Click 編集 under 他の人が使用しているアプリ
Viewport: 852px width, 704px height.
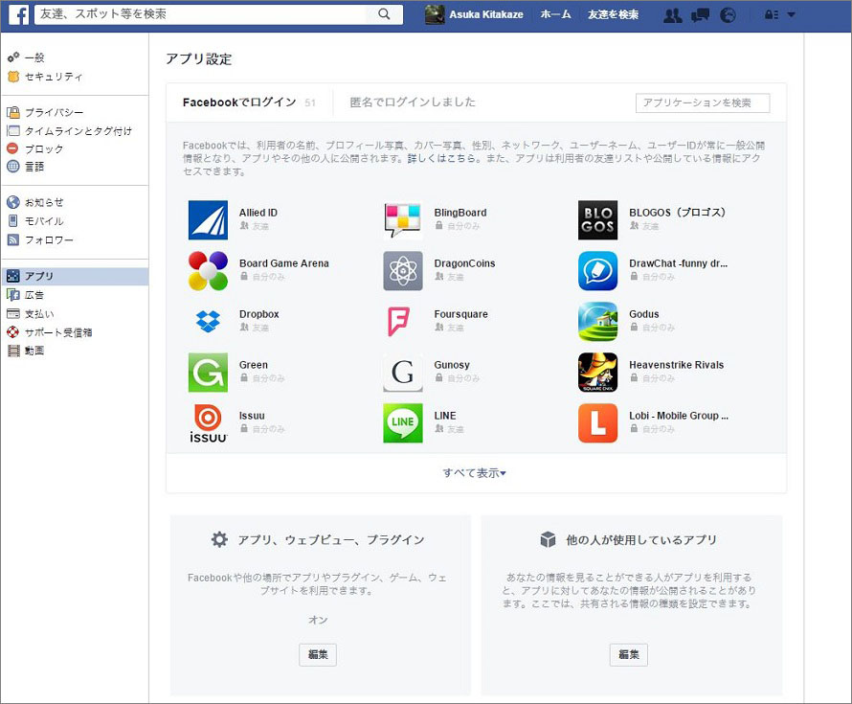point(629,654)
